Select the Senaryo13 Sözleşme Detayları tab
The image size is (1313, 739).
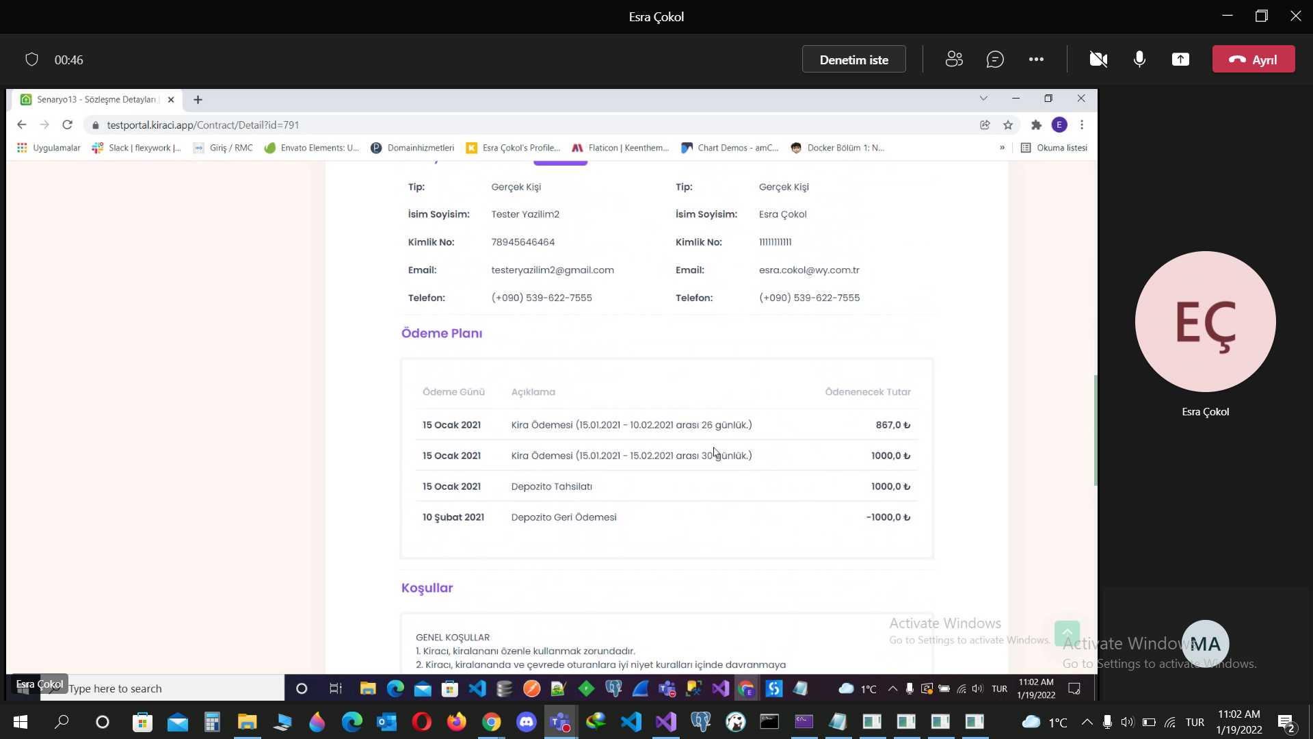coord(96,99)
